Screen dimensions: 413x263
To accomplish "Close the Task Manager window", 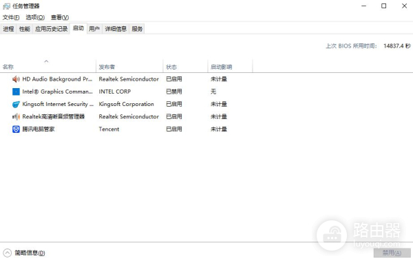I will 404,6.
